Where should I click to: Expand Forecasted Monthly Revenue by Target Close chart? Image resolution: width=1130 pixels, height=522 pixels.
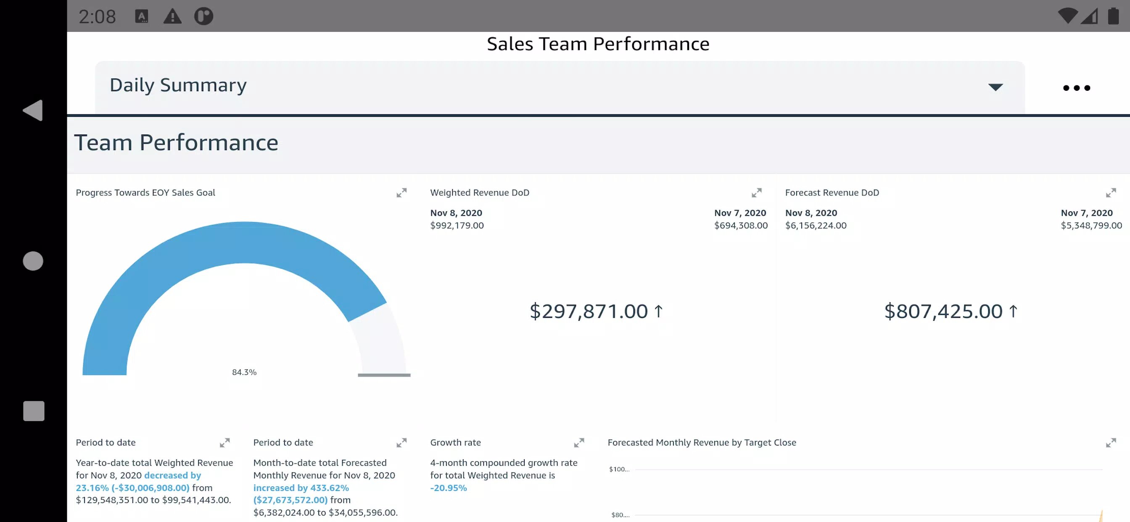coord(1111,443)
